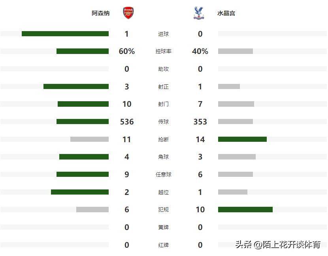Click the 进球 stat label
328x256 pixels.
point(163,34)
